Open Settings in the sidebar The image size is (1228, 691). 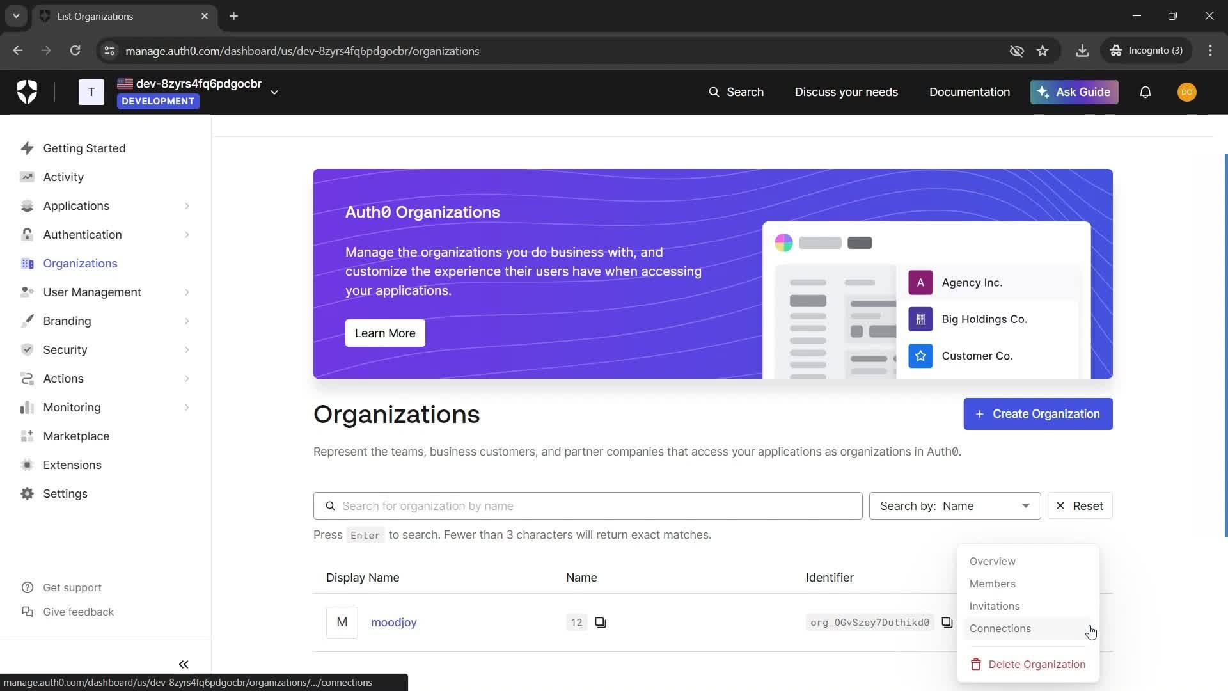point(65,494)
